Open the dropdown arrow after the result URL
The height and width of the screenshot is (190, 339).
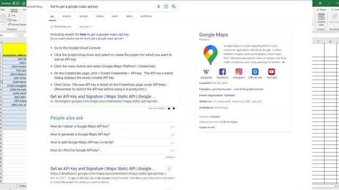165,174
